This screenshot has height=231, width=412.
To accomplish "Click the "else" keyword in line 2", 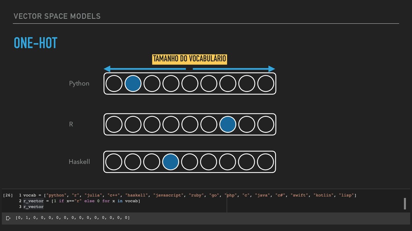I will pyautogui.click(x=89, y=201).
